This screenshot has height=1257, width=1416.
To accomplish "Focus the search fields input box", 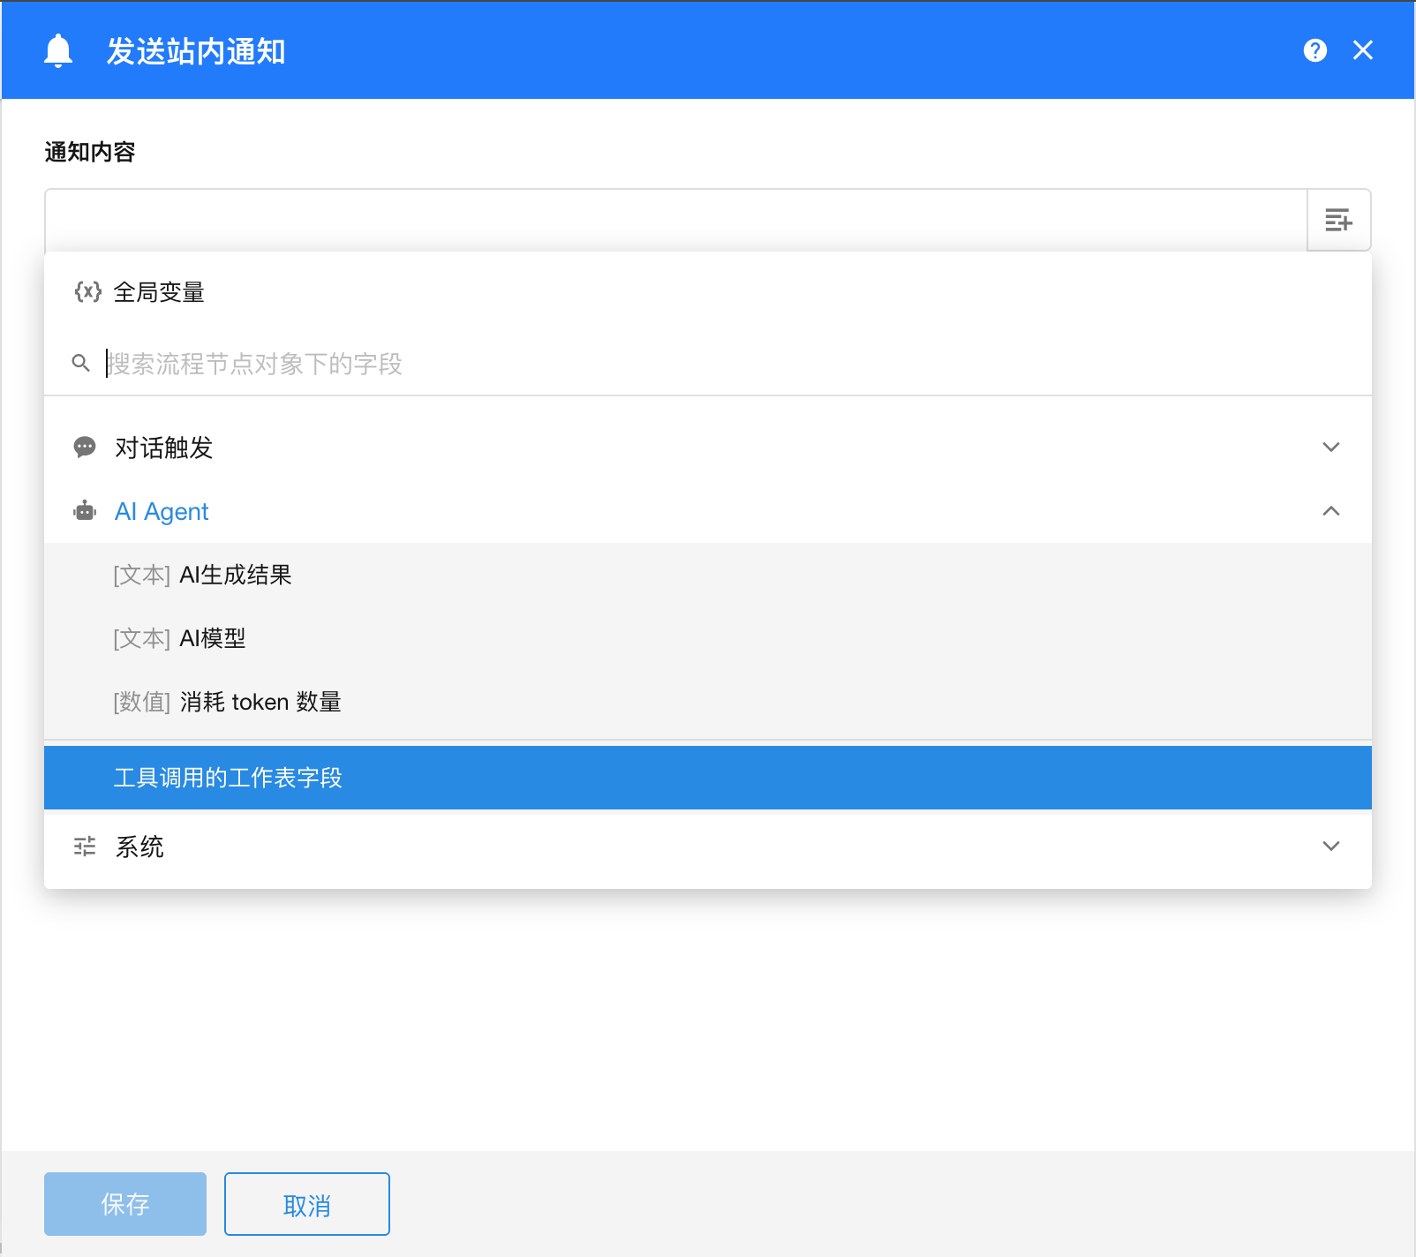I will point(706,364).
